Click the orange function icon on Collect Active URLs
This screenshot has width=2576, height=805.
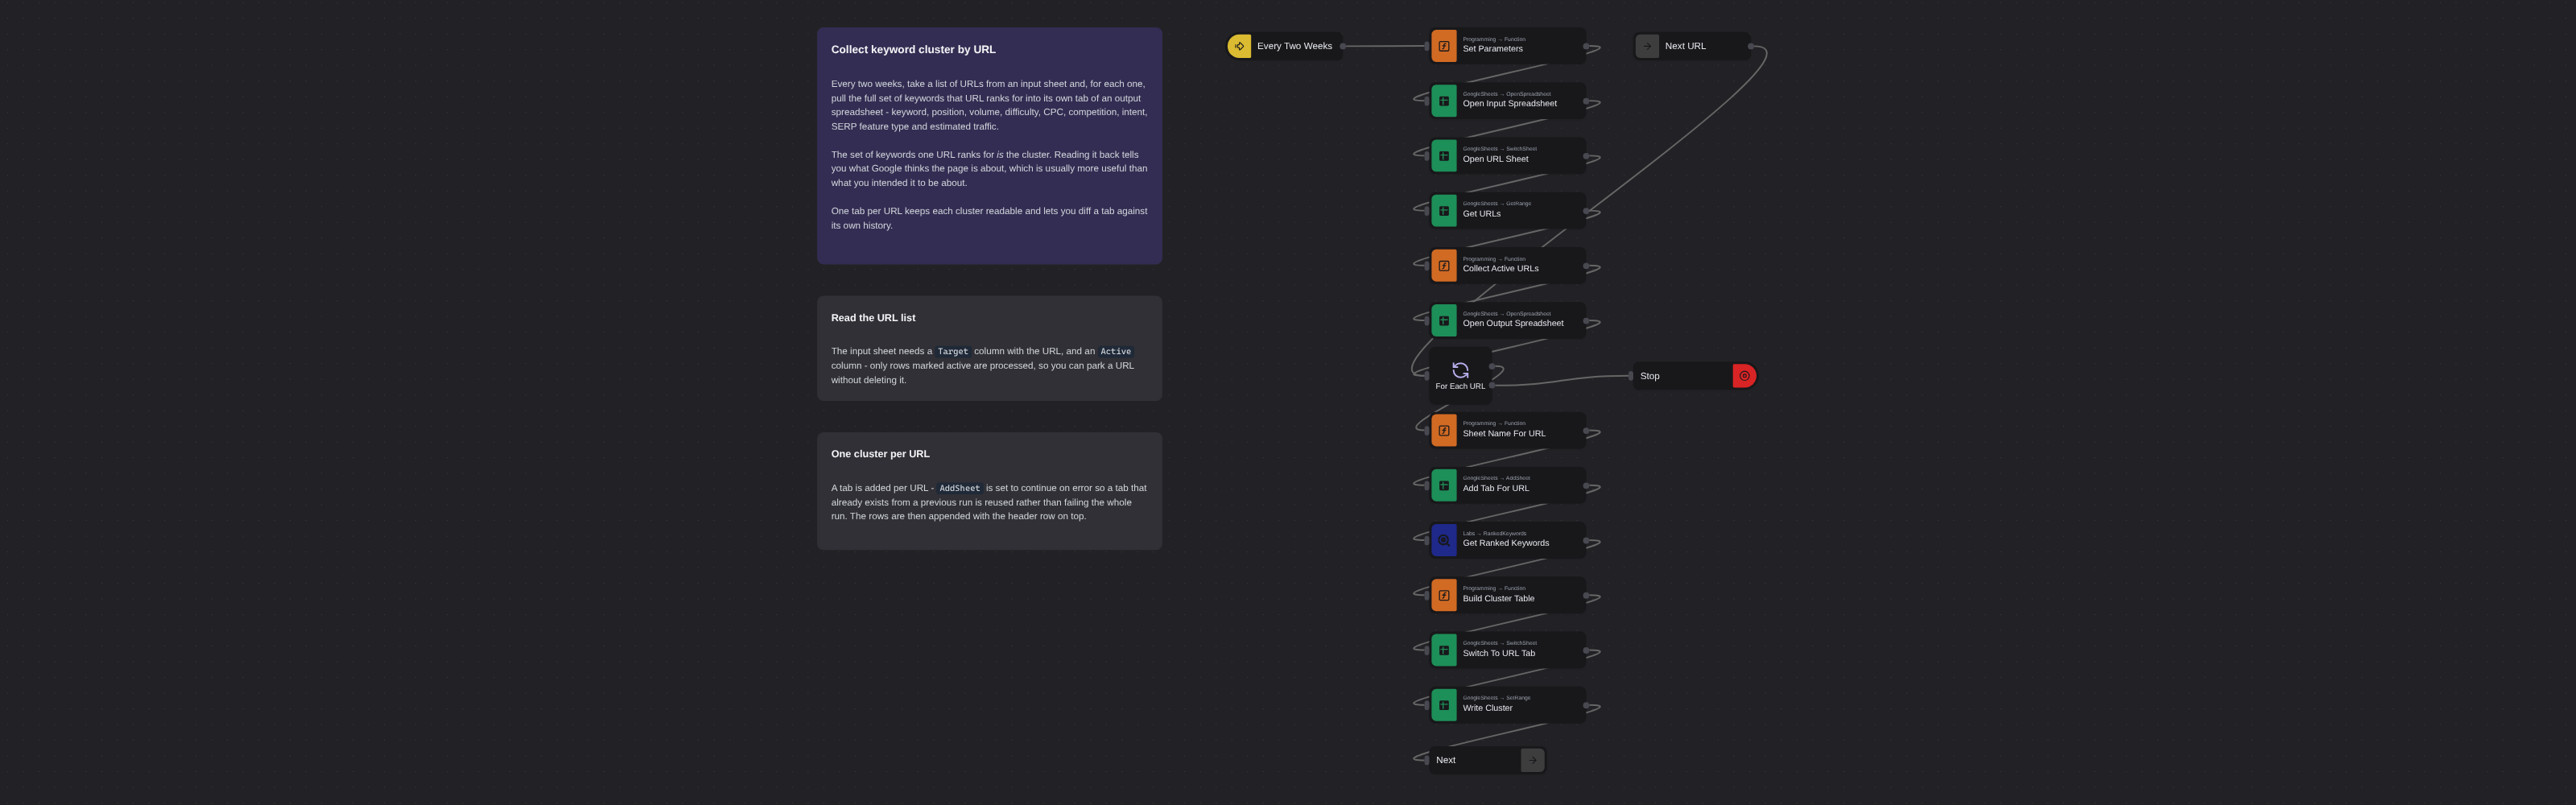1444,266
